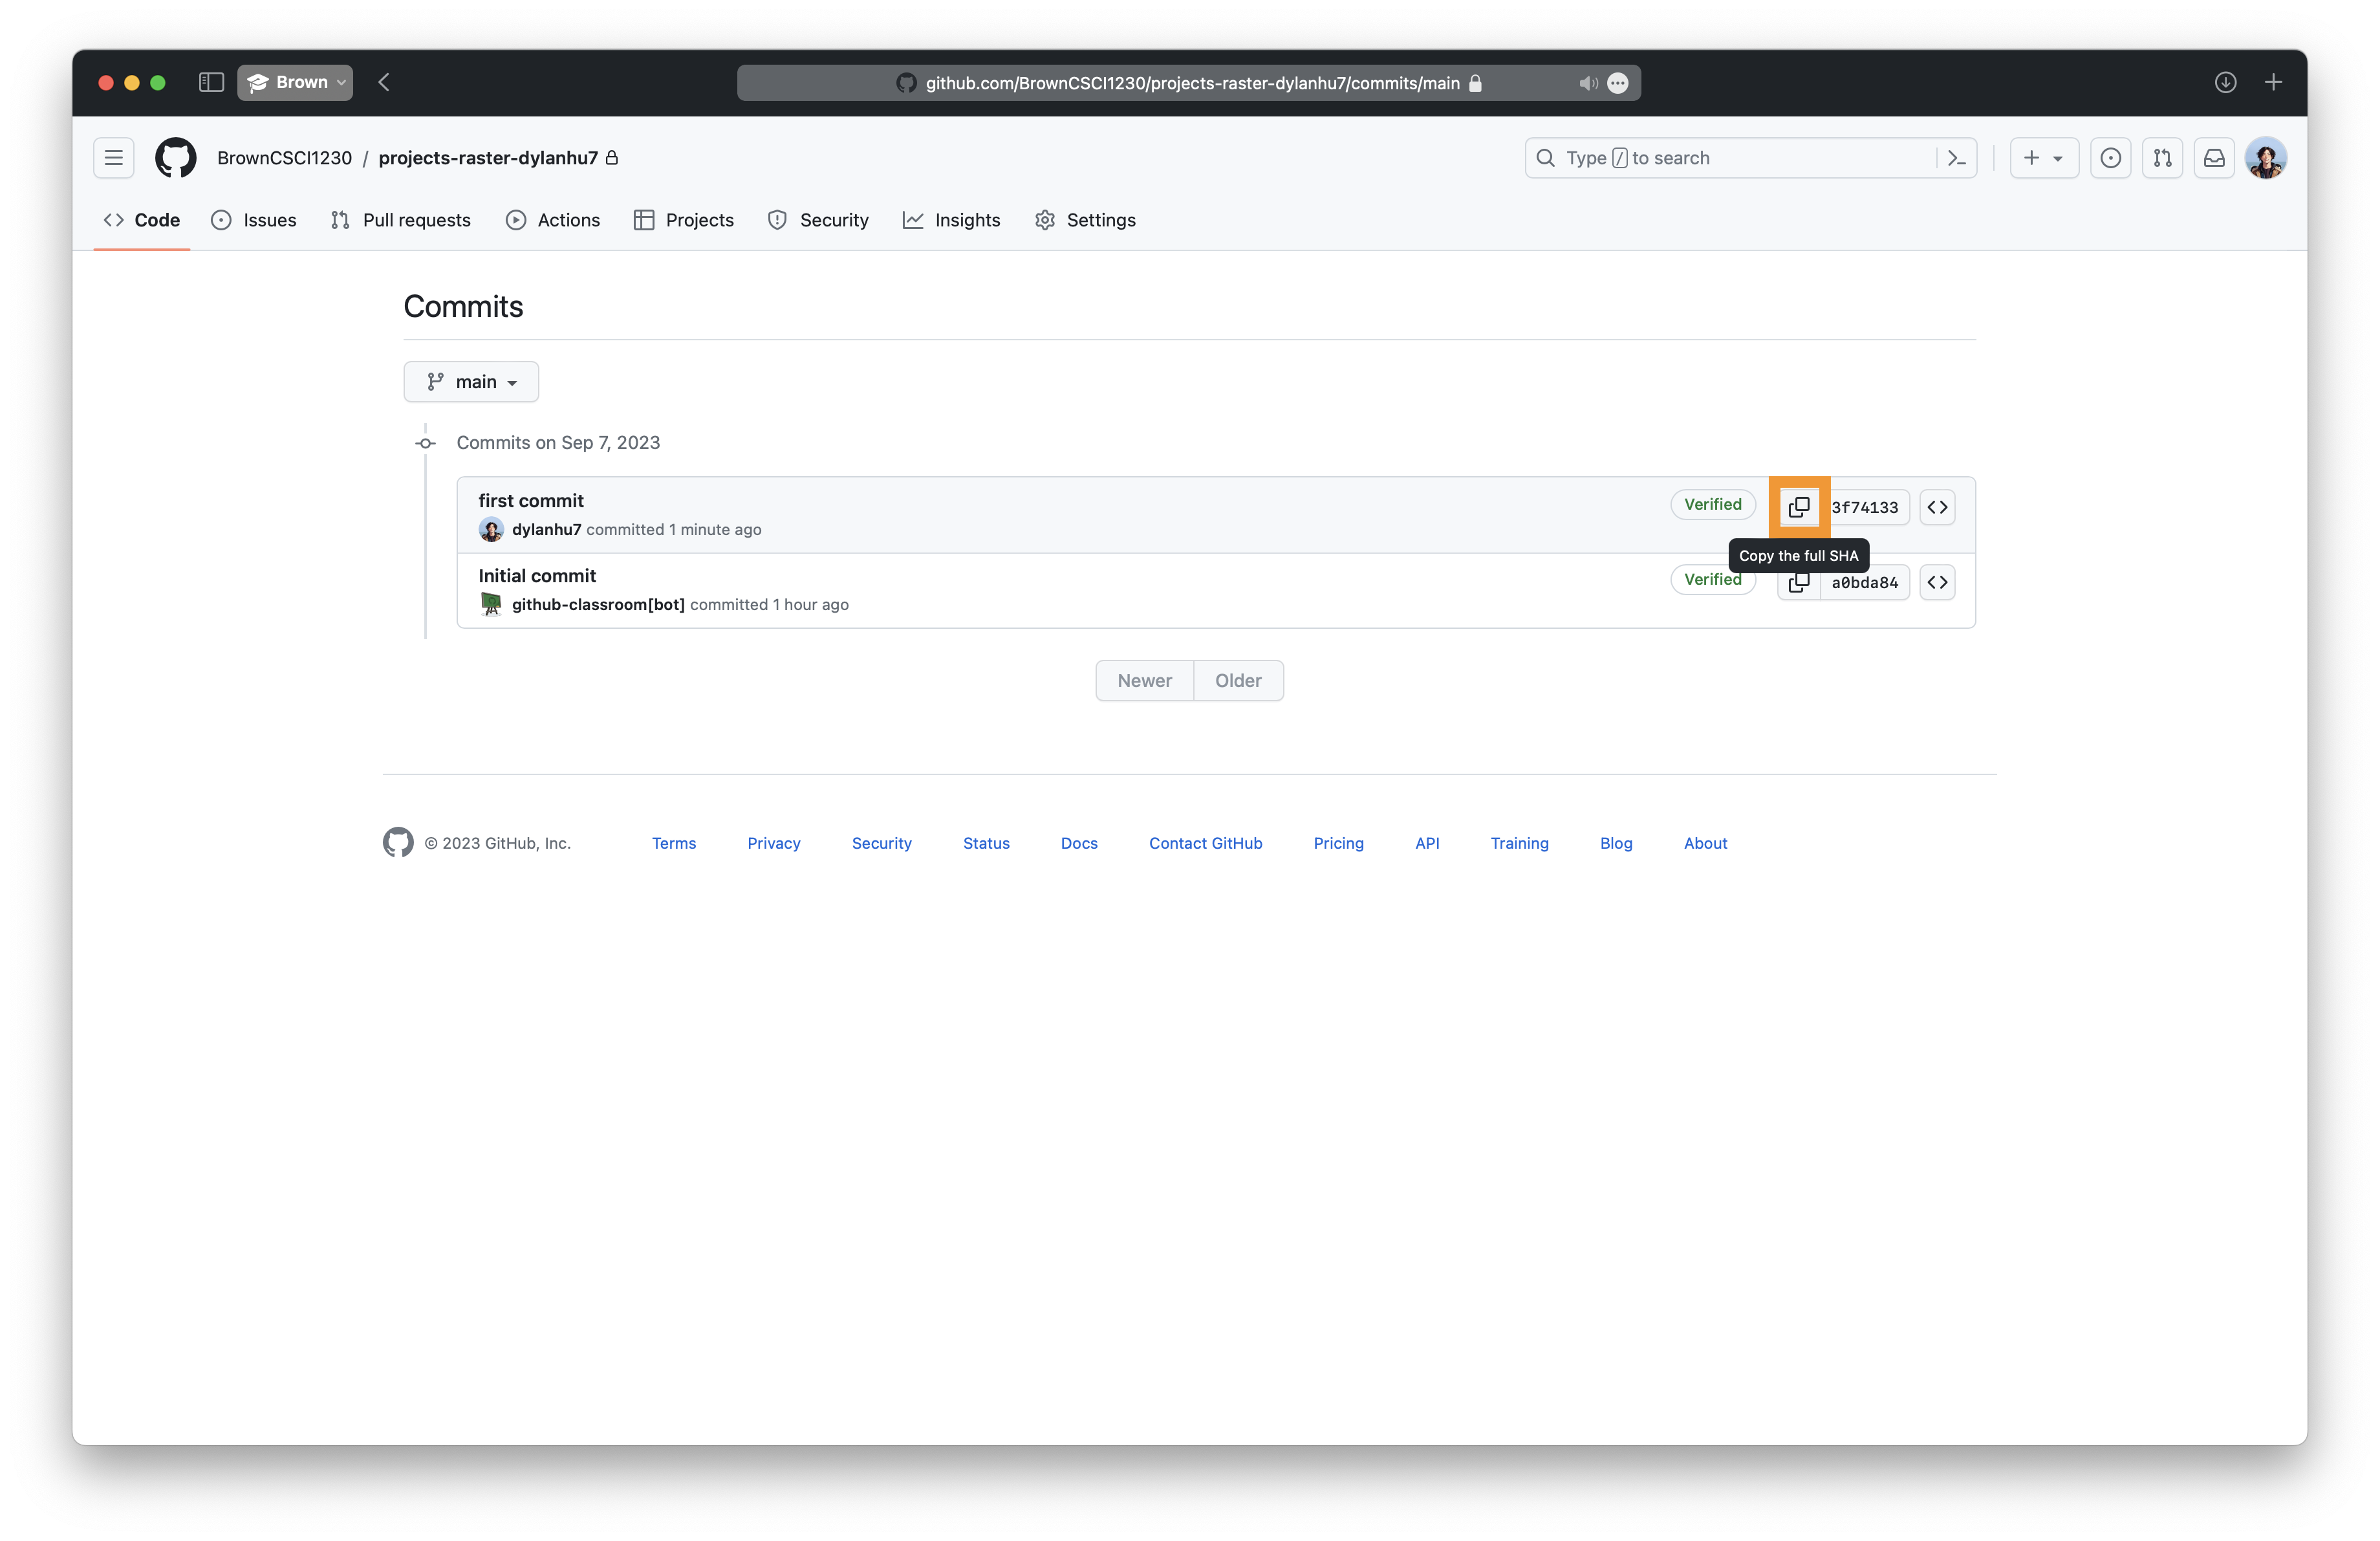
Task: Open the address bar more options icon
Action: [x=1618, y=83]
